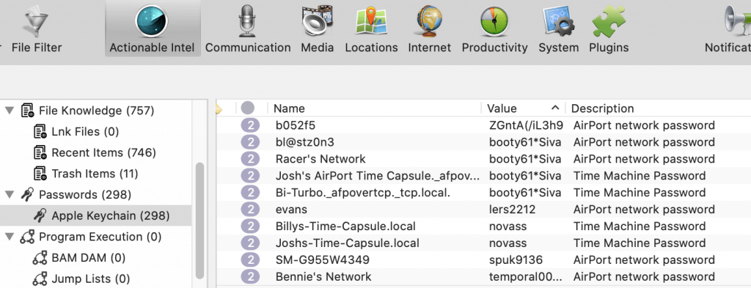Click the Internet globe icon
This screenshot has width=751, height=288.
point(429,21)
